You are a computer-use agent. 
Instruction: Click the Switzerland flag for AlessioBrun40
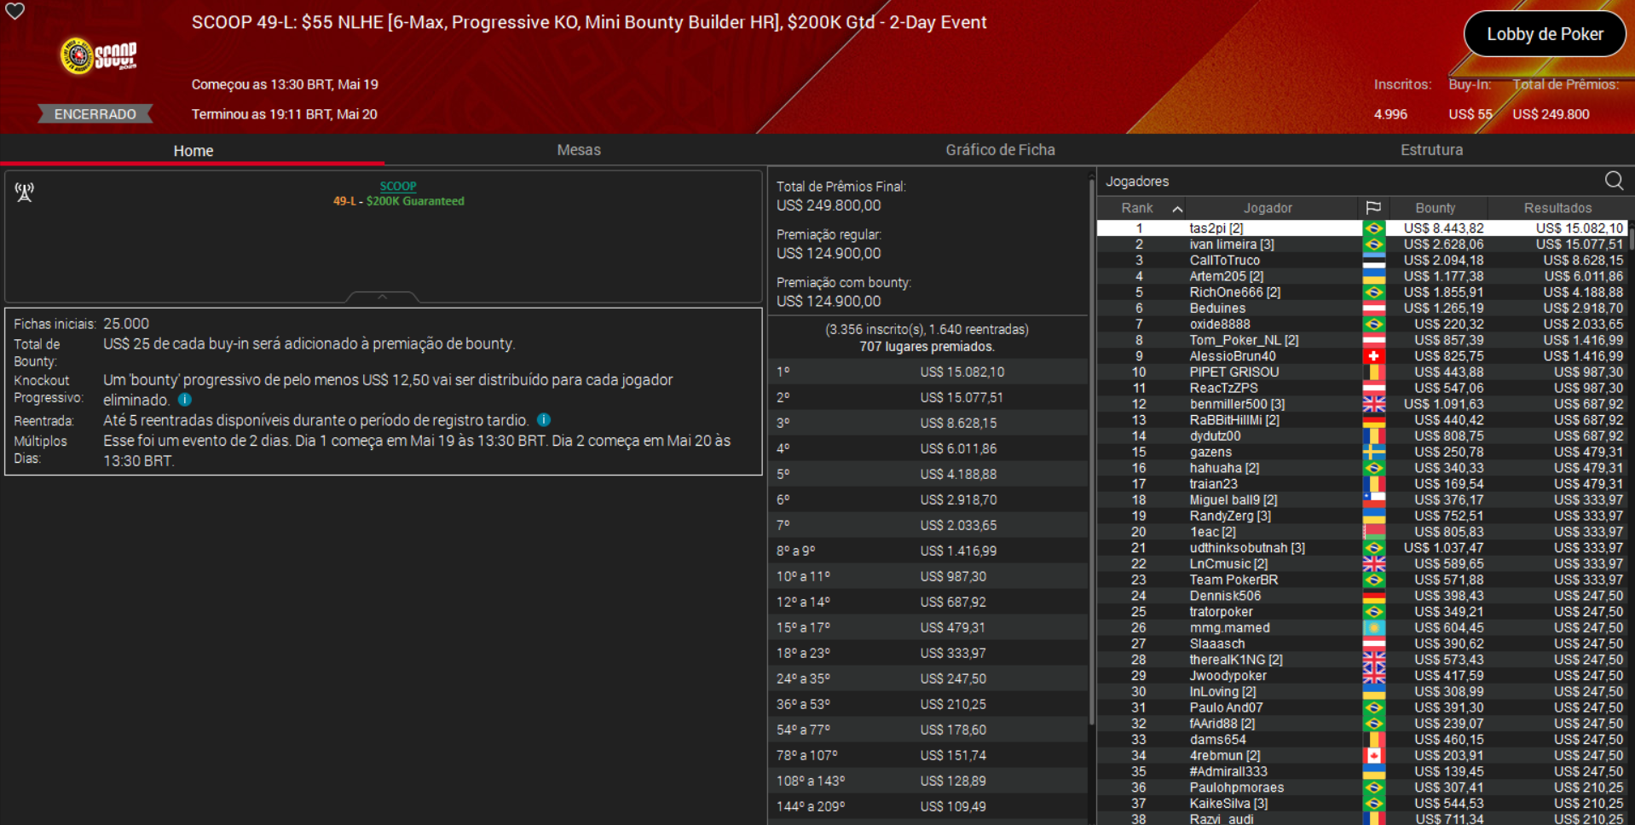pos(1373,356)
